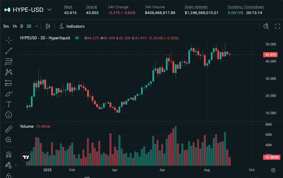Screen dimensions: 283x178
Task: Click the TradingView logo badge
Action: pyautogui.click(x=26, y=157)
